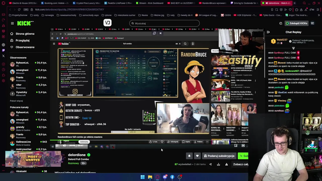This screenshot has width=322, height=181.
Task: Open the nowesamochody bookmark folder
Action: point(66,15)
